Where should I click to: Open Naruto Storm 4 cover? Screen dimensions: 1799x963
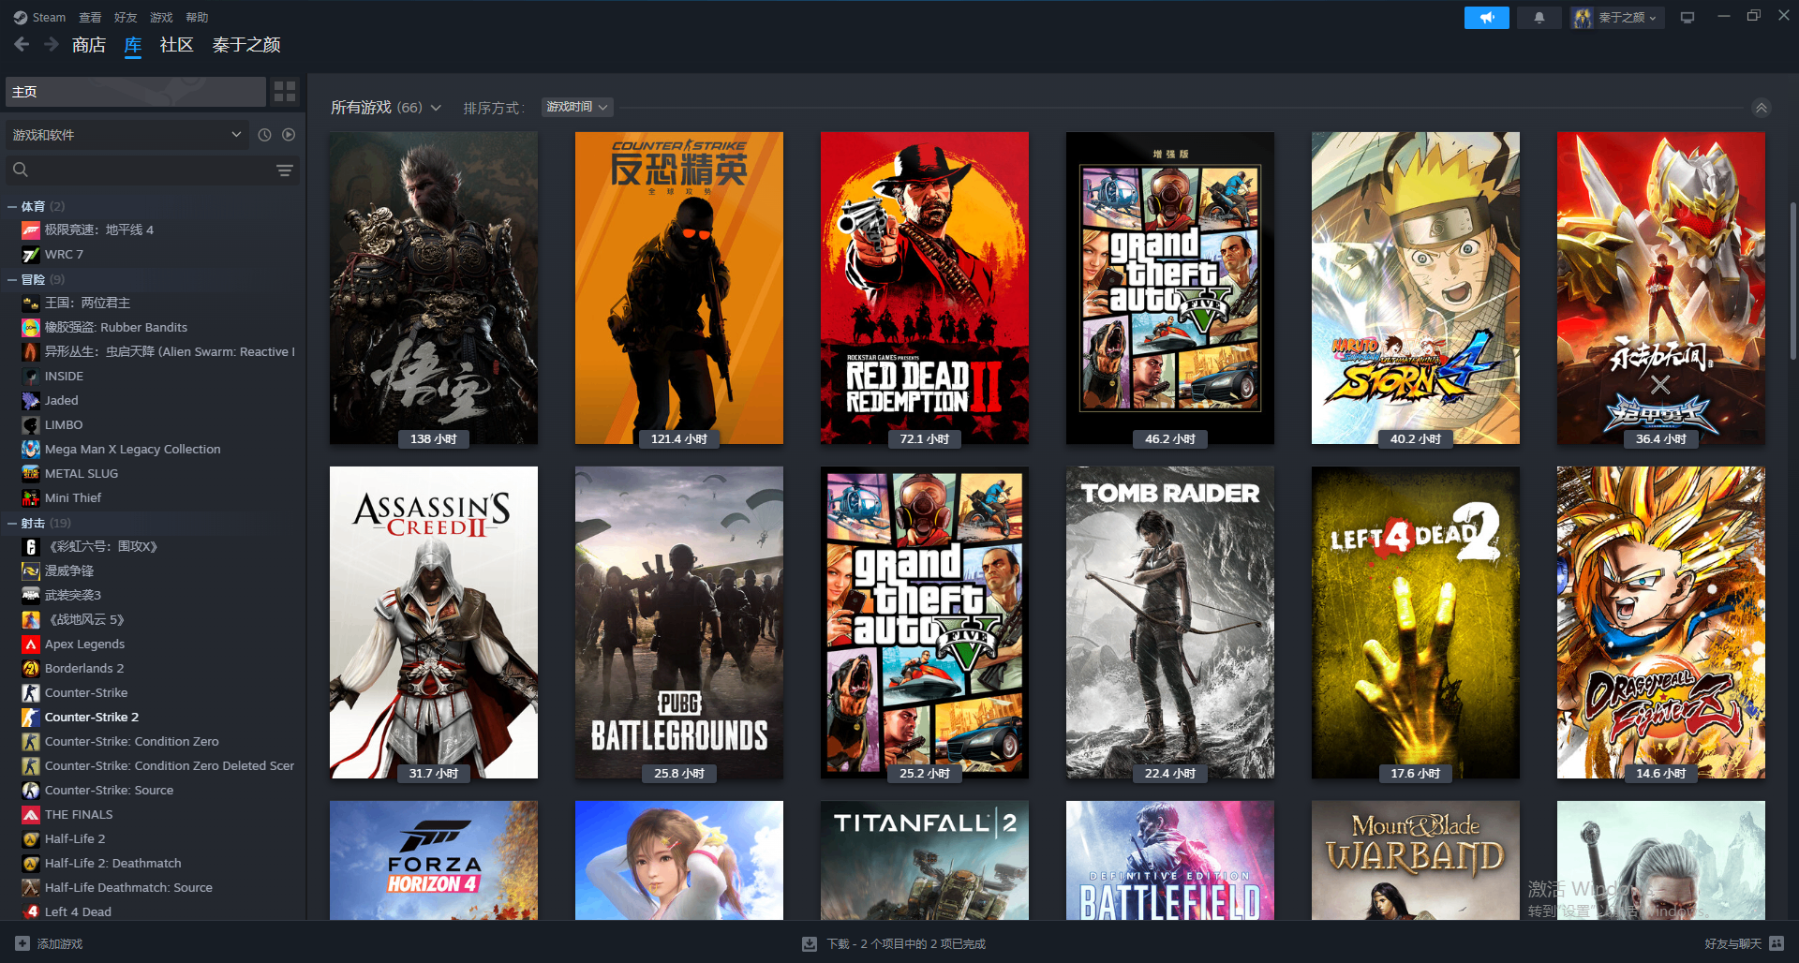tap(1416, 288)
